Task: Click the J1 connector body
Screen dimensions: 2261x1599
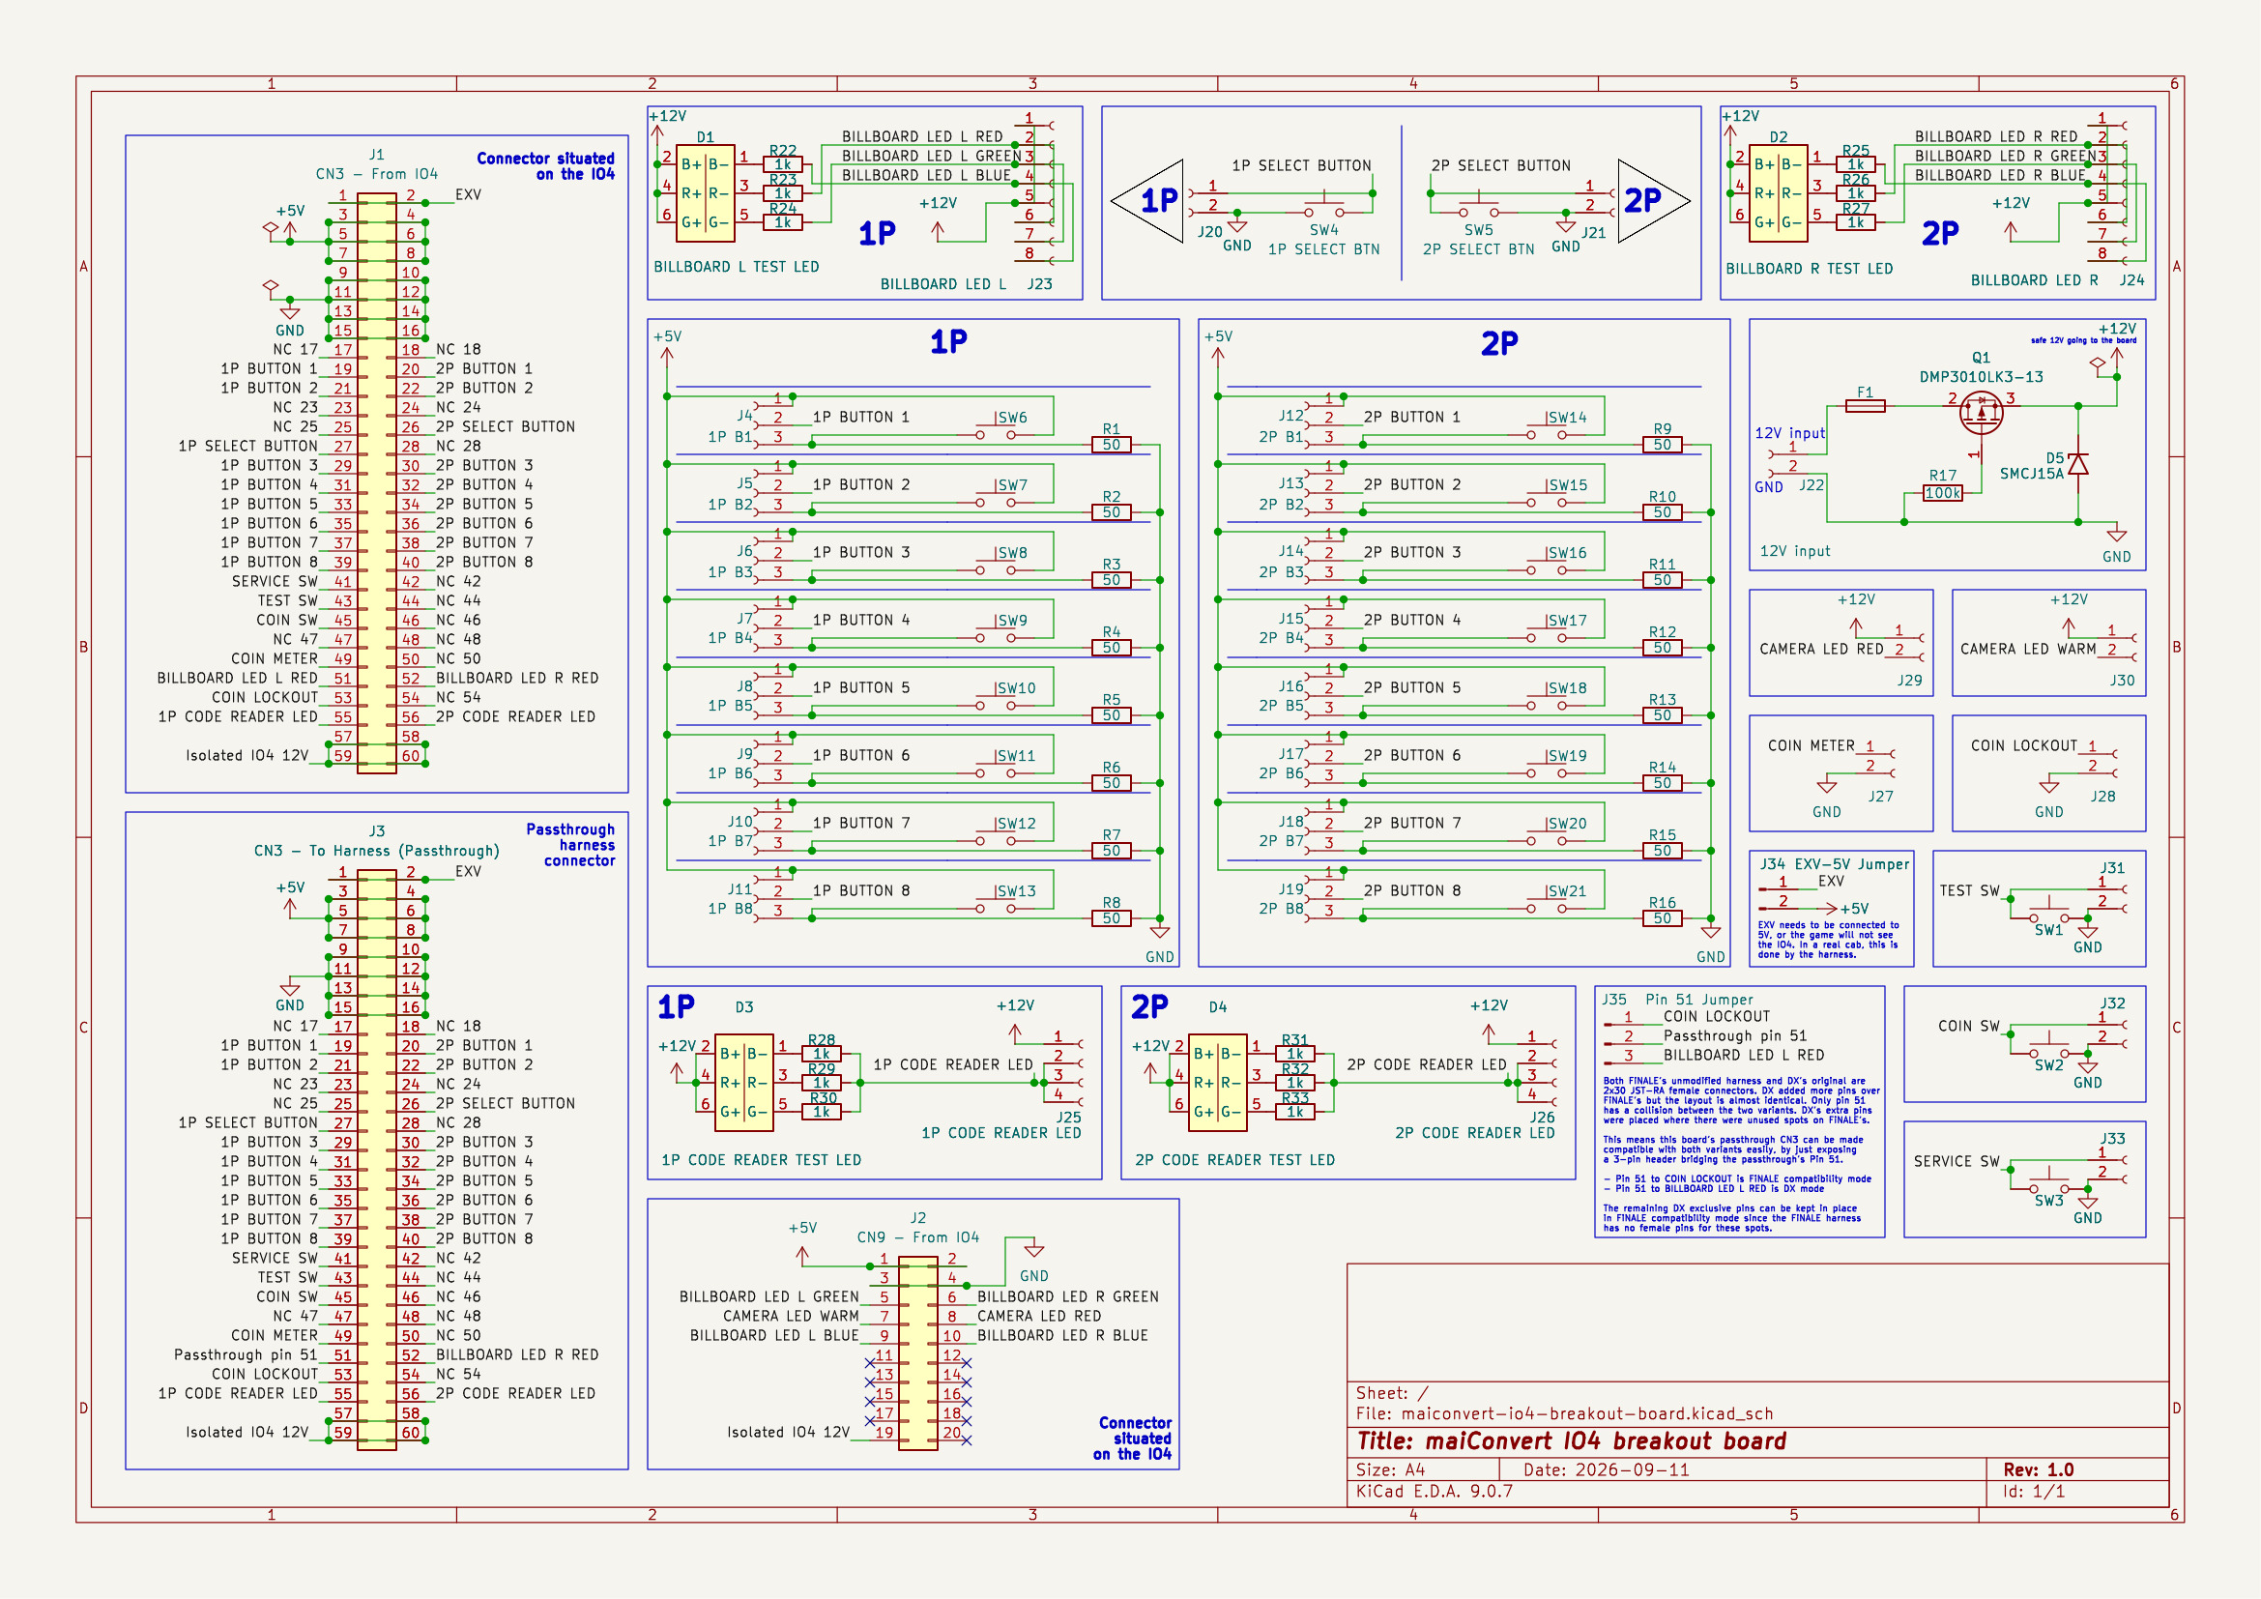Action: pos(376,483)
